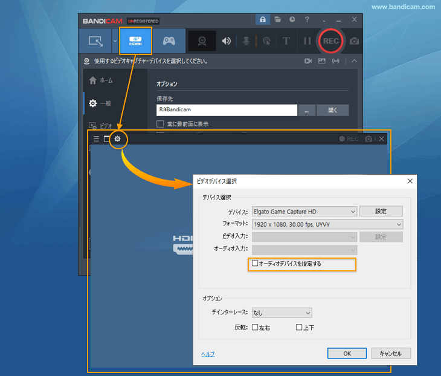
Task: Enable 常に最前面に表示 checkbox
Action: coord(160,124)
